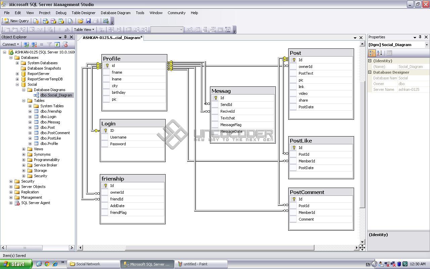The height and width of the screenshot is (269, 430).
Task: Click the Filter icon in Object Explorer
Action: 49,44
